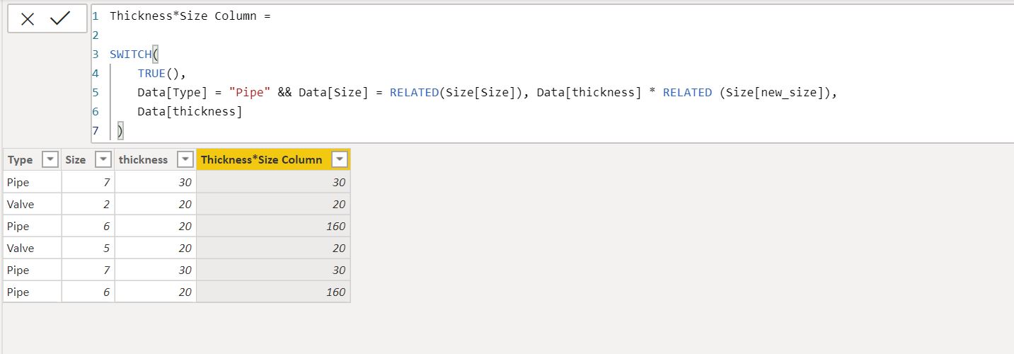Select Valve cell with Size 2
This screenshot has height=354, width=1014.
[x=33, y=204]
